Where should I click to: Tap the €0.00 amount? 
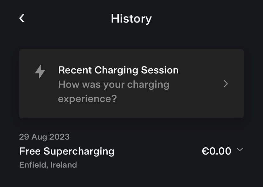[216, 151]
